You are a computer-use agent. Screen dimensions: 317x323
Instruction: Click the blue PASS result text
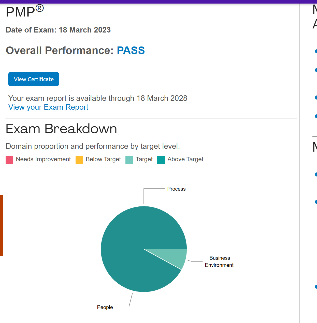pos(131,51)
